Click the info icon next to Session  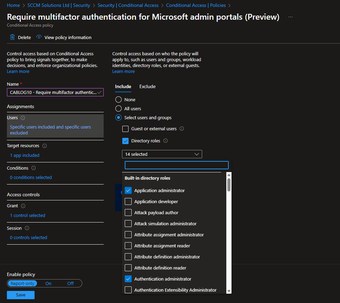27,228
